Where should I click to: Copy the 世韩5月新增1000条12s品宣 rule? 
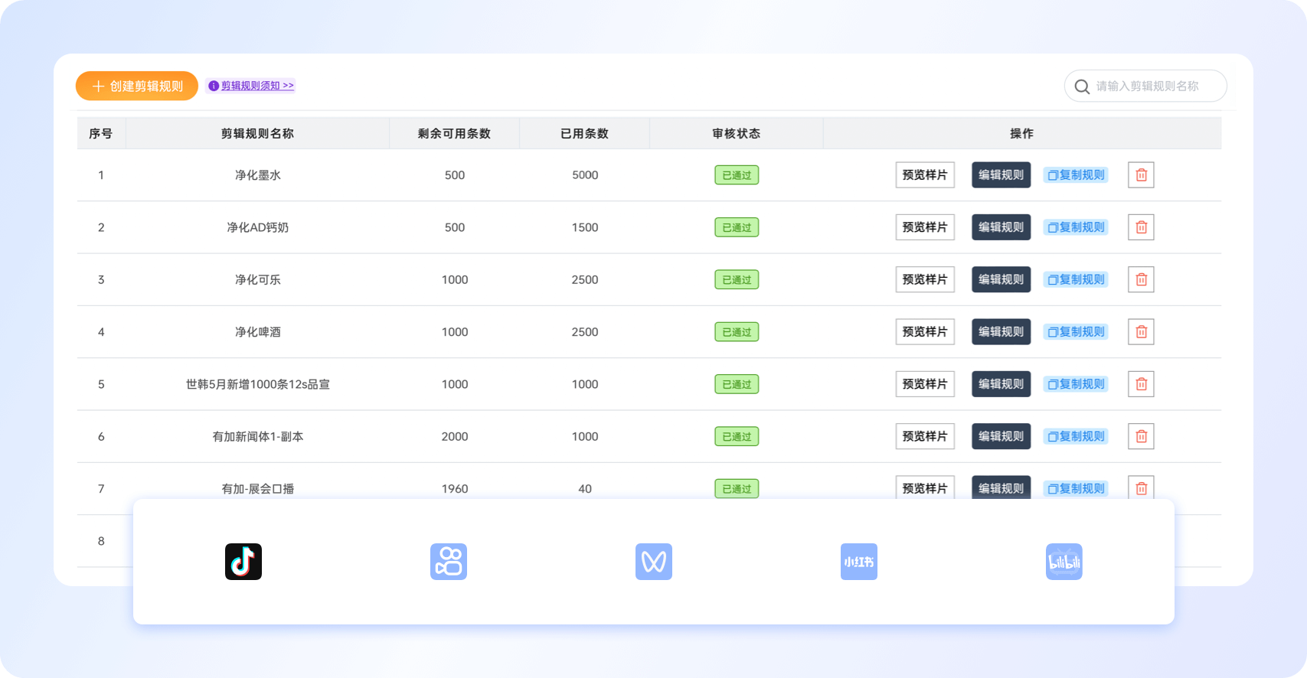coord(1076,384)
